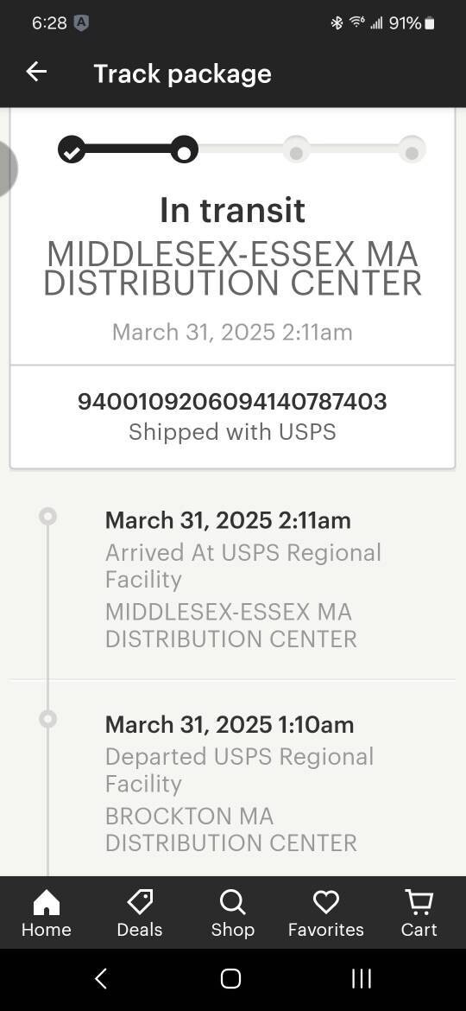Tap Android recent apps button
466x1011 pixels.
[362, 979]
